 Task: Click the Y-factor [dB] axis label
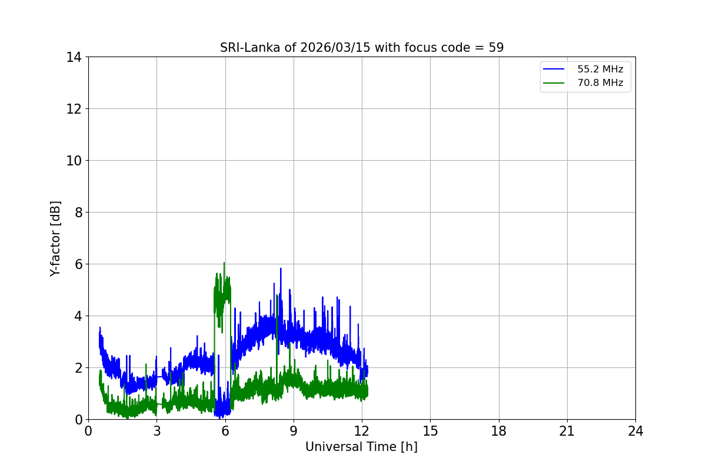pos(55,238)
